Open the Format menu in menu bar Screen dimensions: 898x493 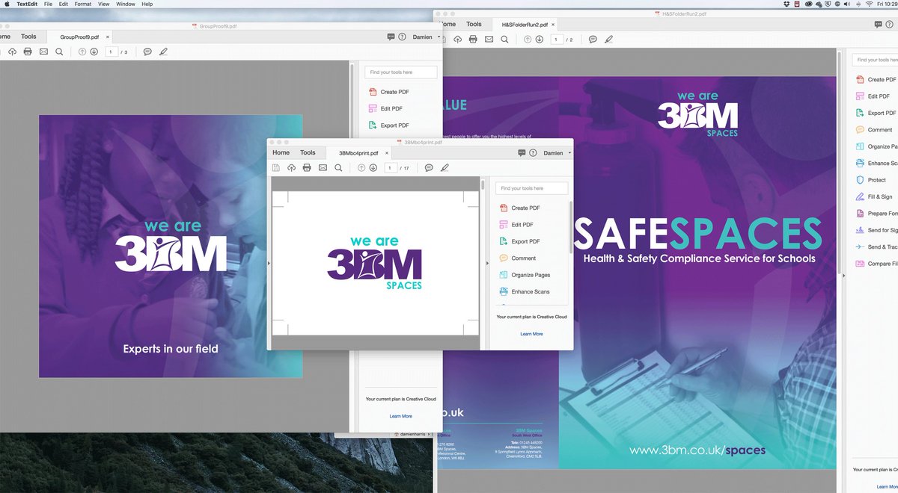(83, 4)
